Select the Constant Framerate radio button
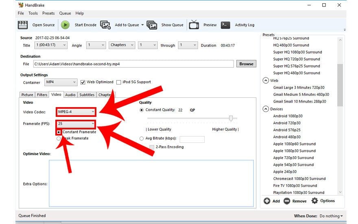Viewport: 358px width, 224px height. point(59,132)
